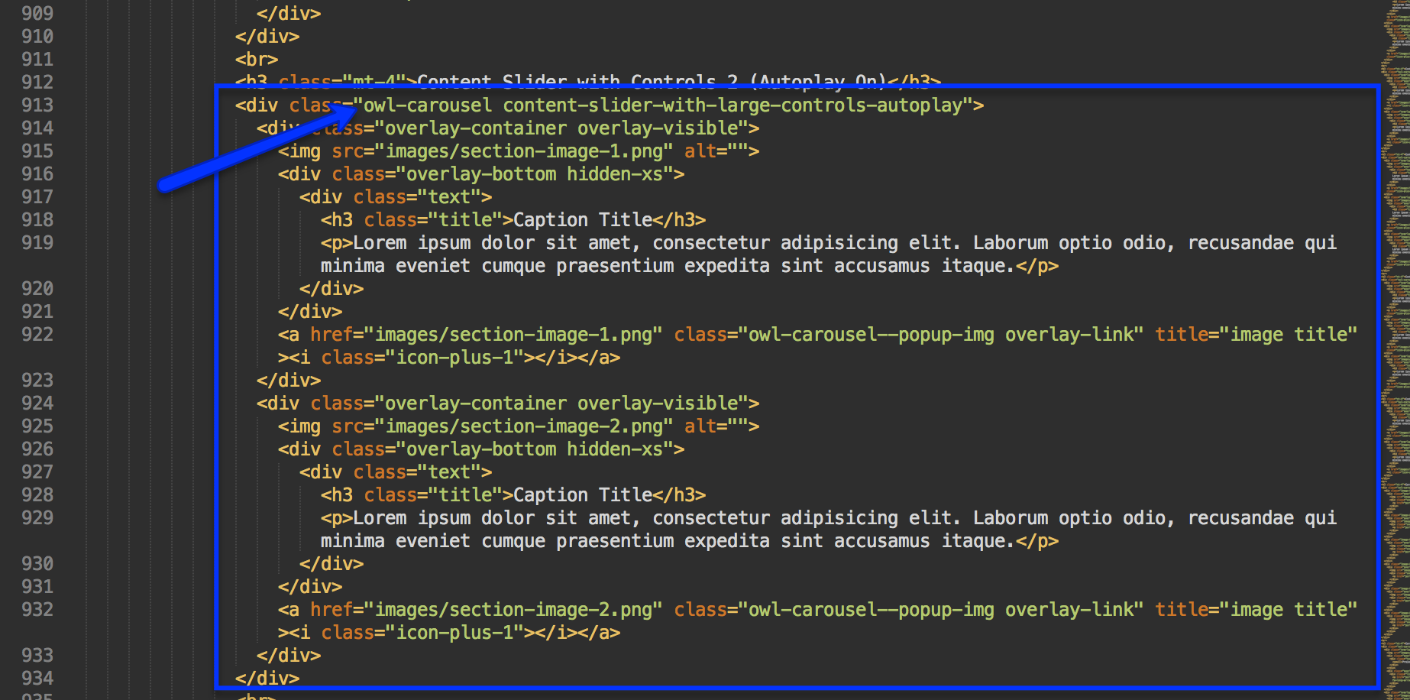
Task: Click line number 909 in the gutter
Action: click(x=37, y=14)
